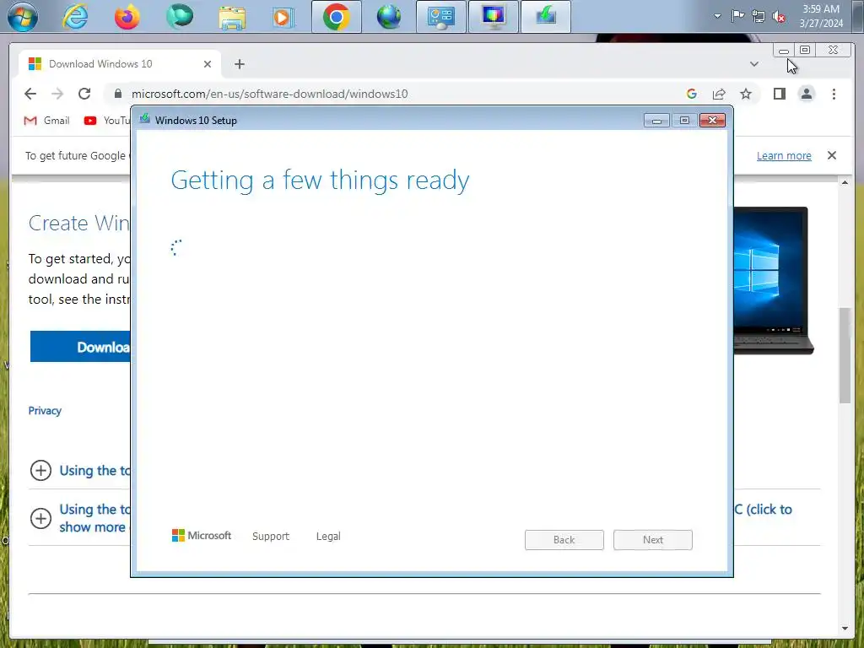Open the Control Panel taskbar icon
The width and height of the screenshot is (864, 648).
pos(440,17)
